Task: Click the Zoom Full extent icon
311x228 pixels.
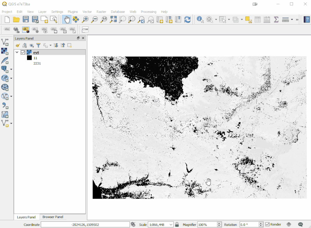Action: tap(113, 19)
